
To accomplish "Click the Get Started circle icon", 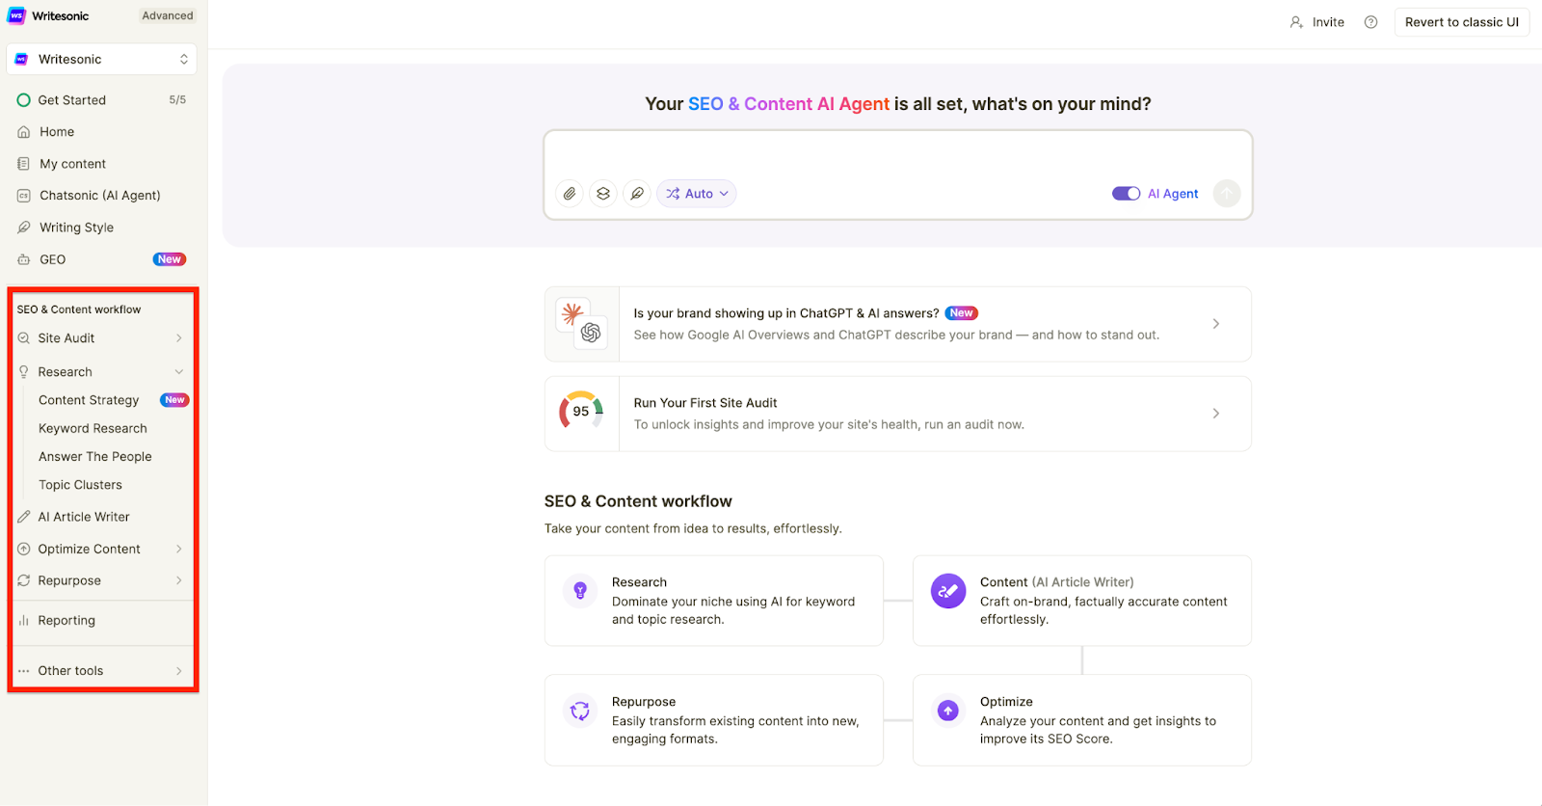I will pos(24,100).
